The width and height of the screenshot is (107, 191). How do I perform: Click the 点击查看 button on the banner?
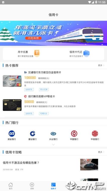pyautogui.click(x=33, y=38)
